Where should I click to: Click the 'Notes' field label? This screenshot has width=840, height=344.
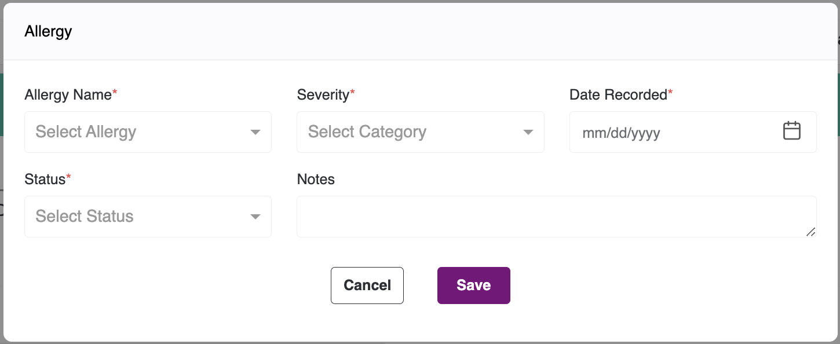(316, 180)
